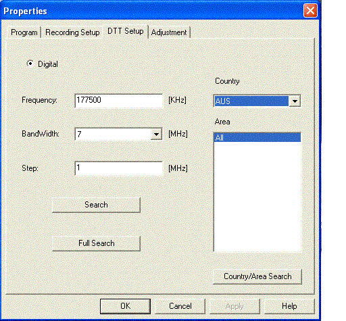Close the Properties dialog window

310,11
